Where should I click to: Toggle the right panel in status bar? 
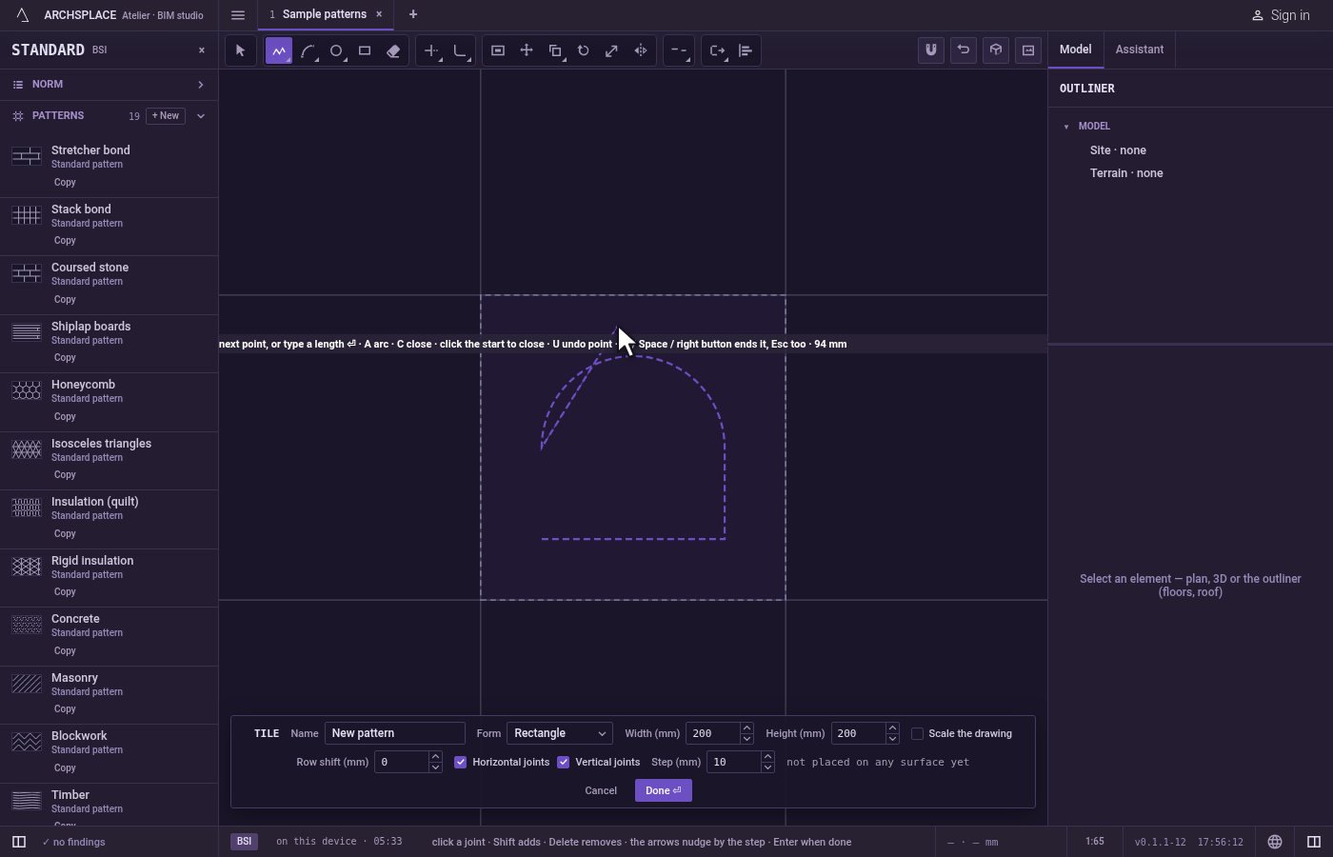click(x=1314, y=842)
